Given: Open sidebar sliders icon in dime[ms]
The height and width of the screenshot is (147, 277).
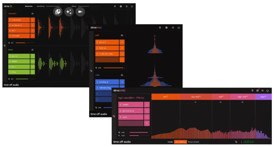Looking at the screenshot, I should tap(91, 71).
